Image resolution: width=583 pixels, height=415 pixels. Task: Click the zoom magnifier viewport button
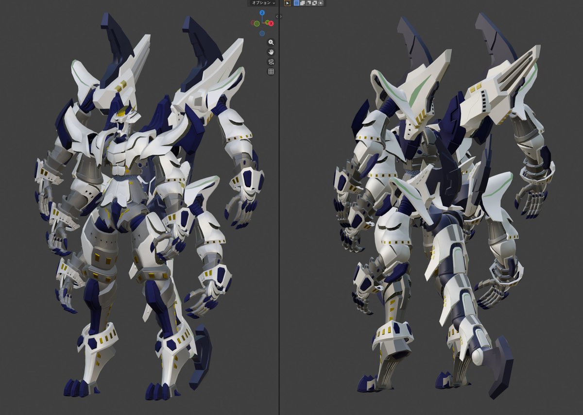[x=271, y=42]
